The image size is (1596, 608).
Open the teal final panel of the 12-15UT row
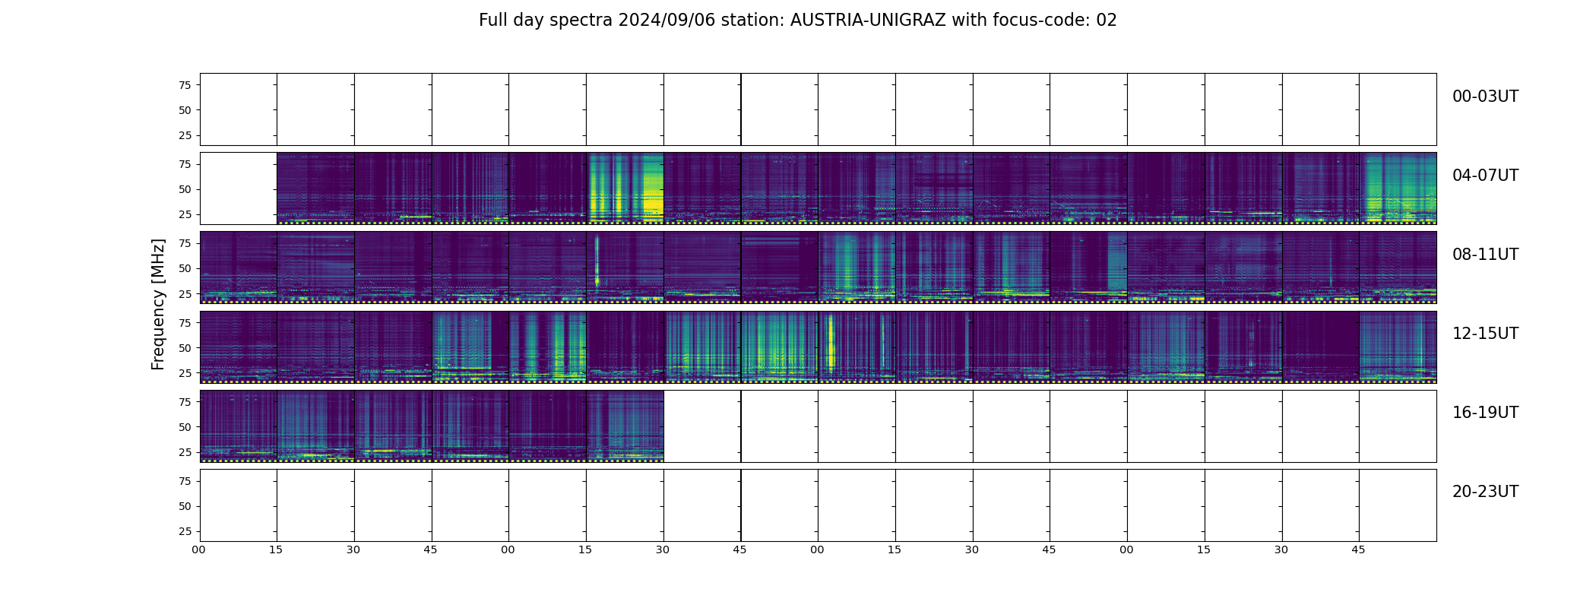pyautogui.click(x=1398, y=346)
